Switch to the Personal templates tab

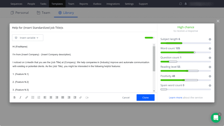coord(20,13)
